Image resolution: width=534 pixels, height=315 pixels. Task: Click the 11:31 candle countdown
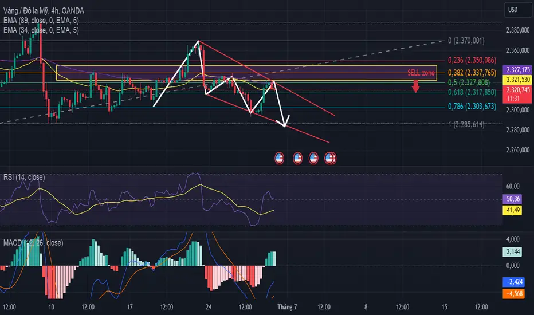click(513, 99)
